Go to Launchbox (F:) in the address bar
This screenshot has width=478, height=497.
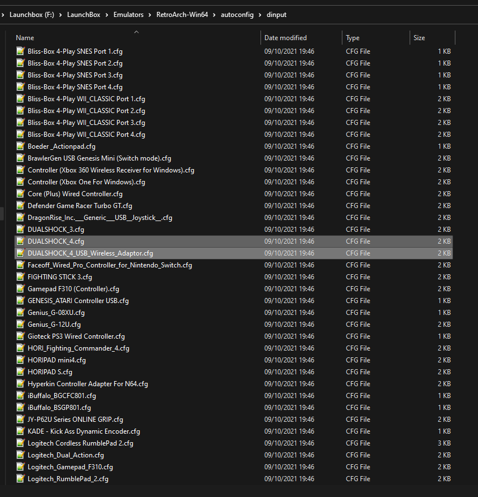(32, 15)
